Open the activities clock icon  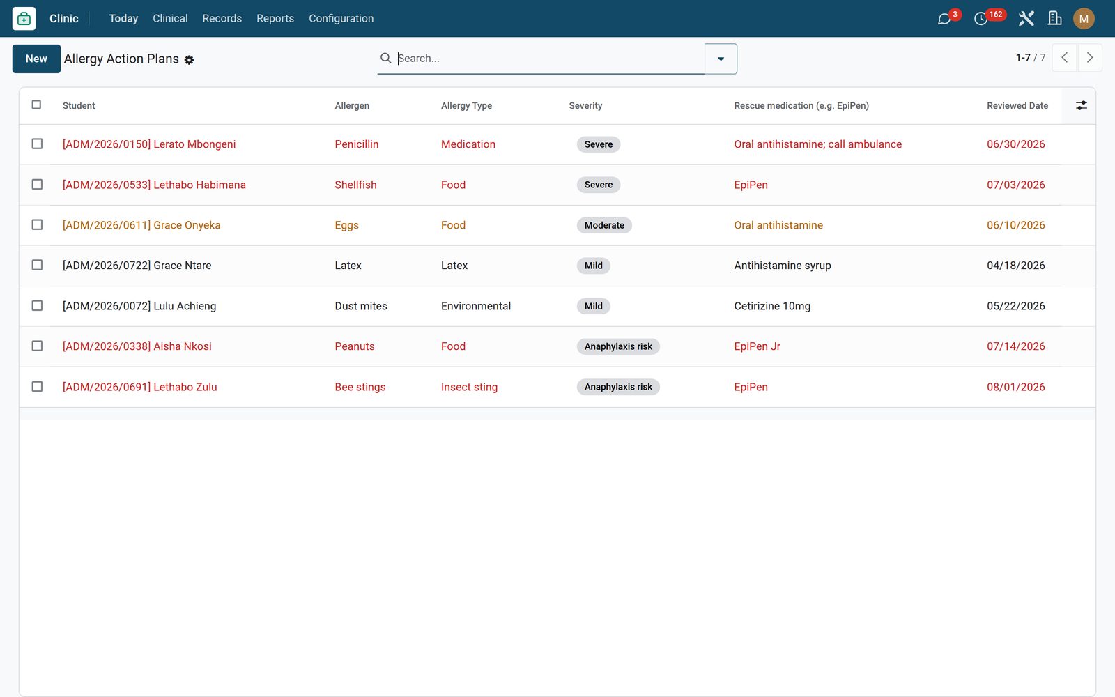click(981, 19)
